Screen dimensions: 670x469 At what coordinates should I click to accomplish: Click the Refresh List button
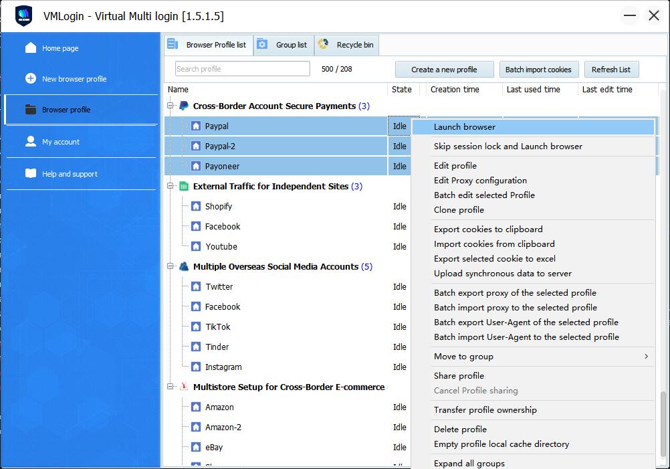coord(611,70)
